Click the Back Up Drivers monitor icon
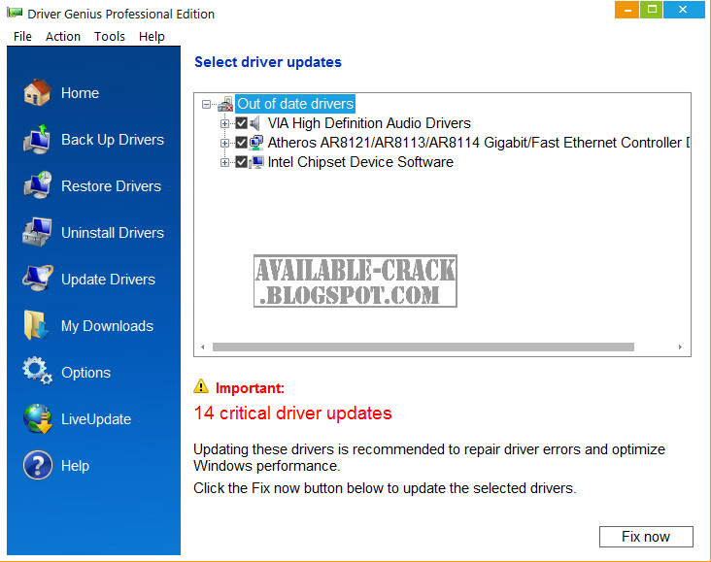The height and width of the screenshot is (562, 711). point(37,139)
